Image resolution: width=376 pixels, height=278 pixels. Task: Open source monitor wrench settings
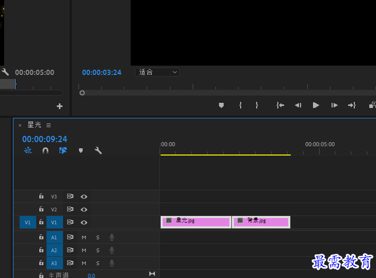tap(5, 72)
